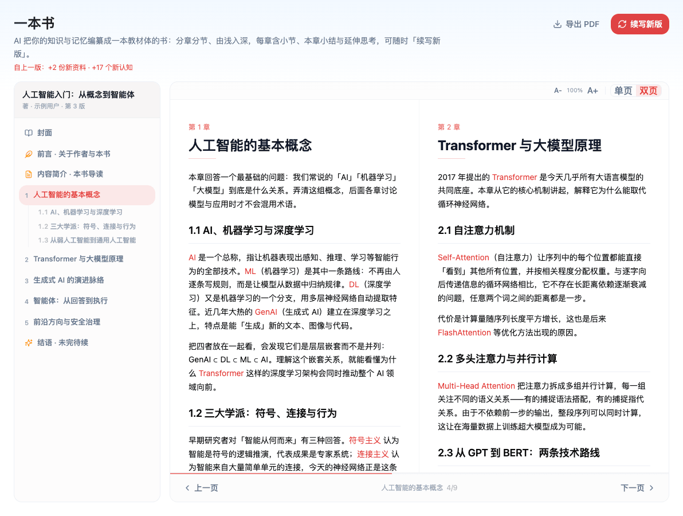Open chapter 2 Transformer 与大模型原理 in sidebar
The height and width of the screenshot is (516, 683).
[x=87, y=259]
